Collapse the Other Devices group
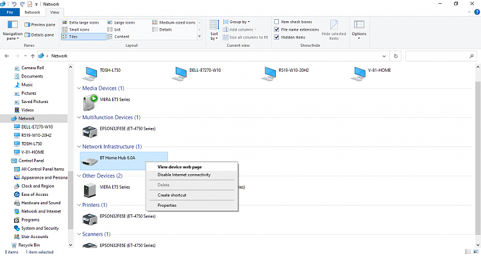 click(79, 176)
